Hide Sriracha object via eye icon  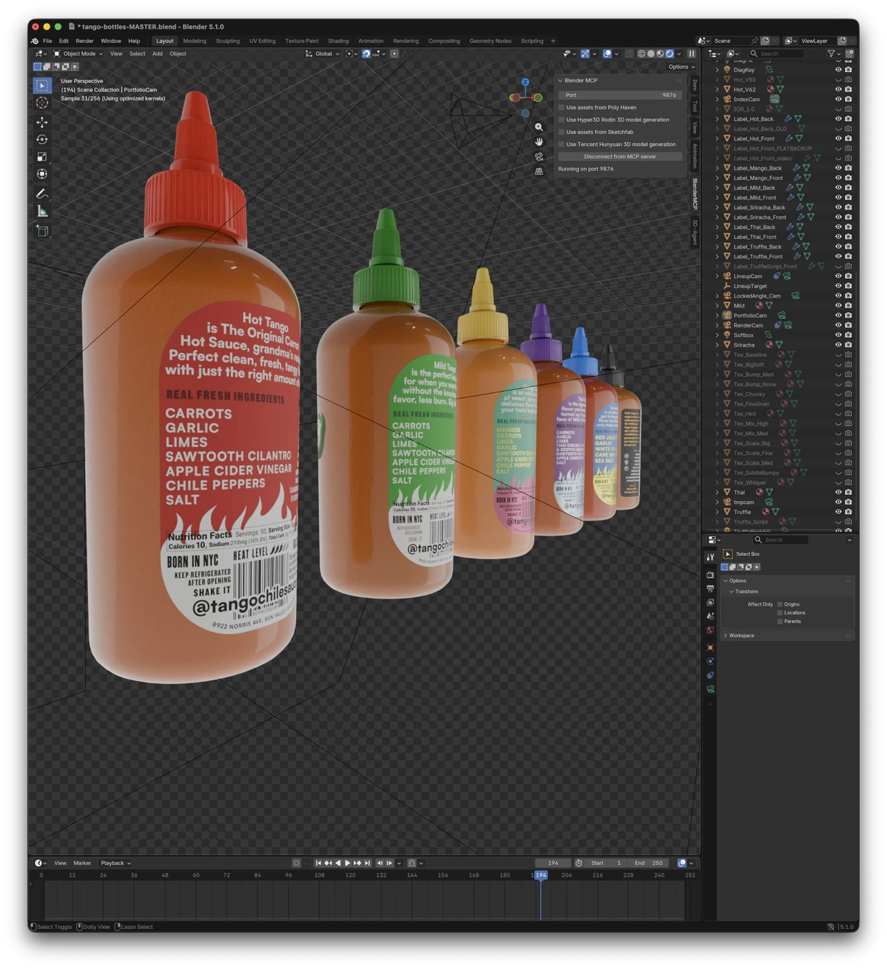(838, 345)
